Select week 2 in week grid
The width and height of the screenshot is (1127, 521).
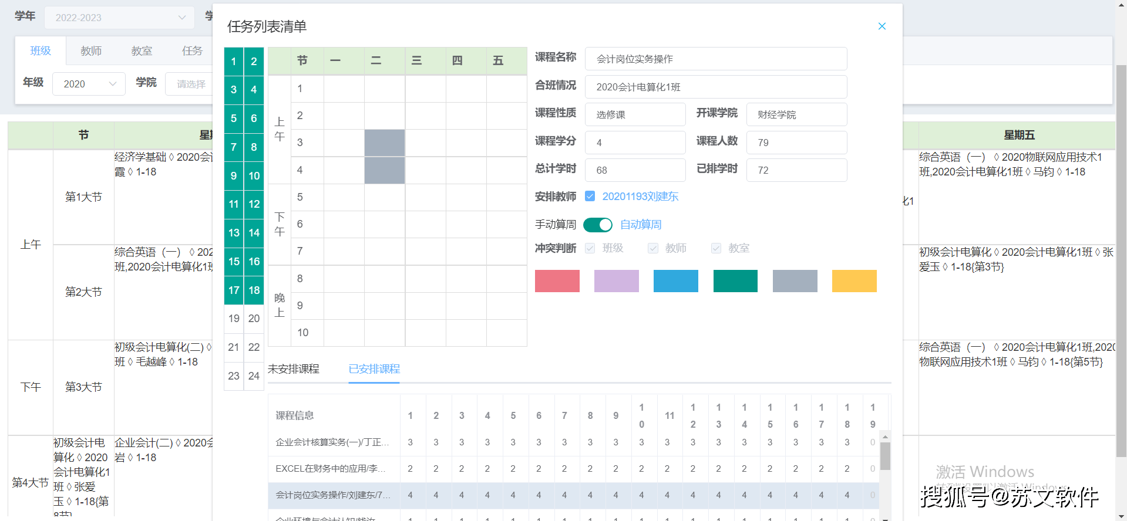point(254,62)
